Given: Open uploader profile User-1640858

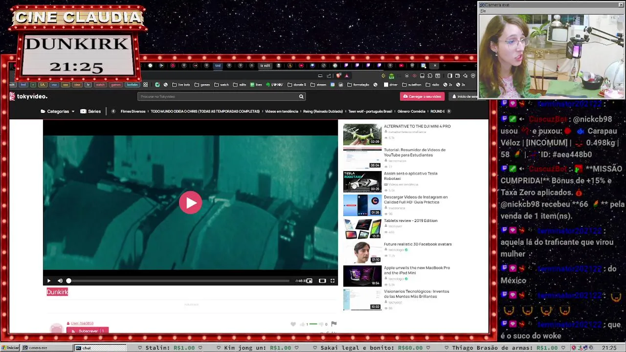Looking at the screenshot, I should [x=82, y=323].
